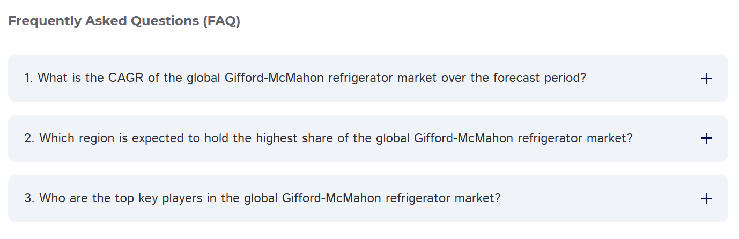Expand FAQ 3 about top key players

(368, 198)
